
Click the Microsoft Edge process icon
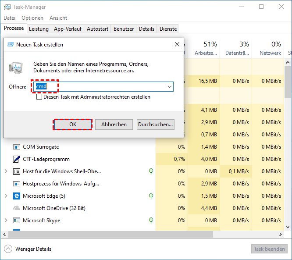[x=17, y=196]
